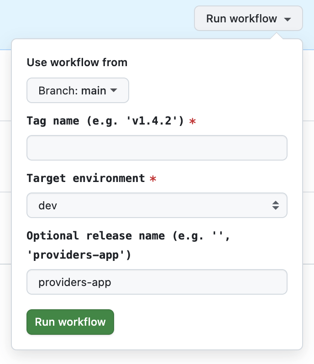
Task: Click the Target environment label
Action: [85, 178]
